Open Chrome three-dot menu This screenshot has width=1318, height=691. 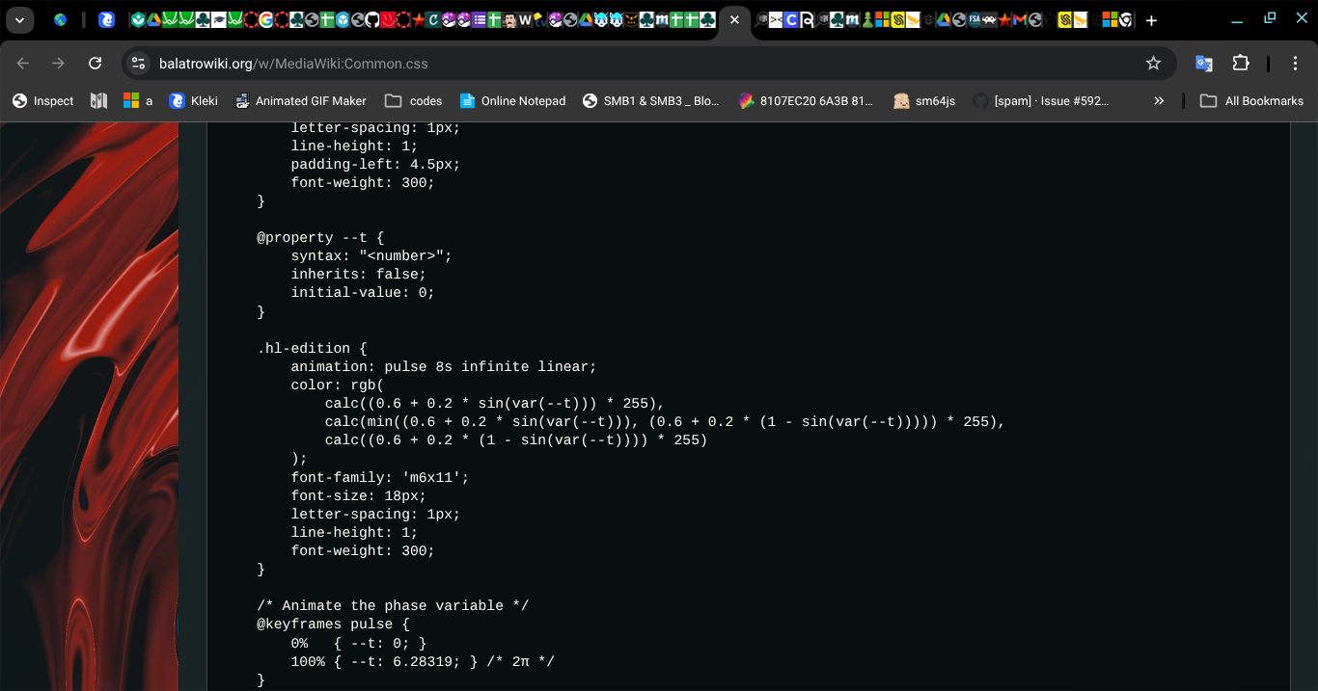(x=1294, y=64)
